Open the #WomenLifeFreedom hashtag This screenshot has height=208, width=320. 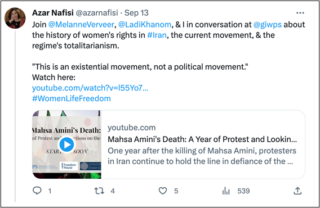(x=72, y=98)
